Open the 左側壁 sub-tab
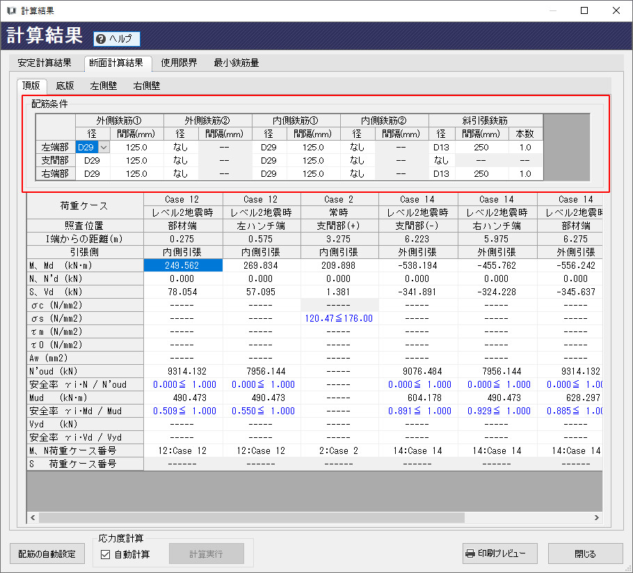Image resolution: width=633 pixels, height=573 pixels. point(104,86)
